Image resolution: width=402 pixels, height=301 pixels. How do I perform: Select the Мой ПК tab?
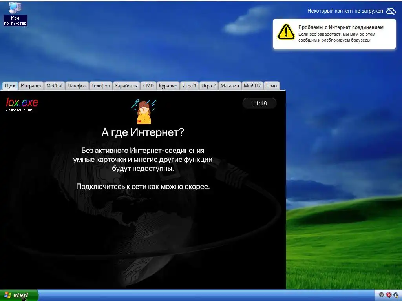(252, 86)
